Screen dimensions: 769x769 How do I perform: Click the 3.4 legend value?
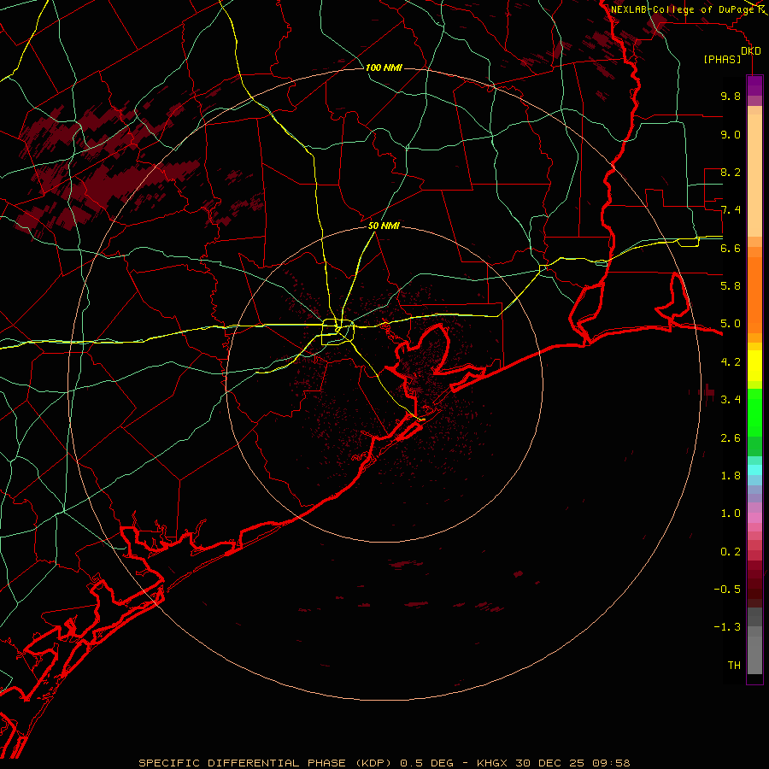coord(731,400)
